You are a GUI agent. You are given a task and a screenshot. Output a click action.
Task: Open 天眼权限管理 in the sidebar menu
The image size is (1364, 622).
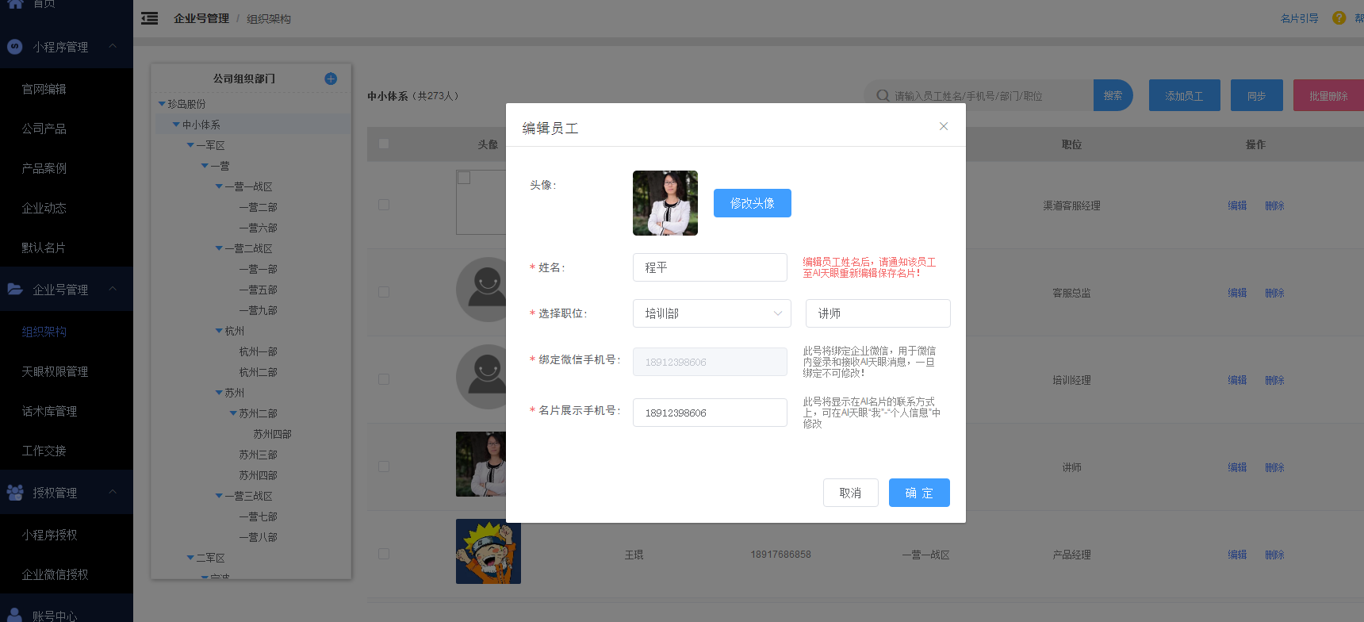click(x=55, y=371)
